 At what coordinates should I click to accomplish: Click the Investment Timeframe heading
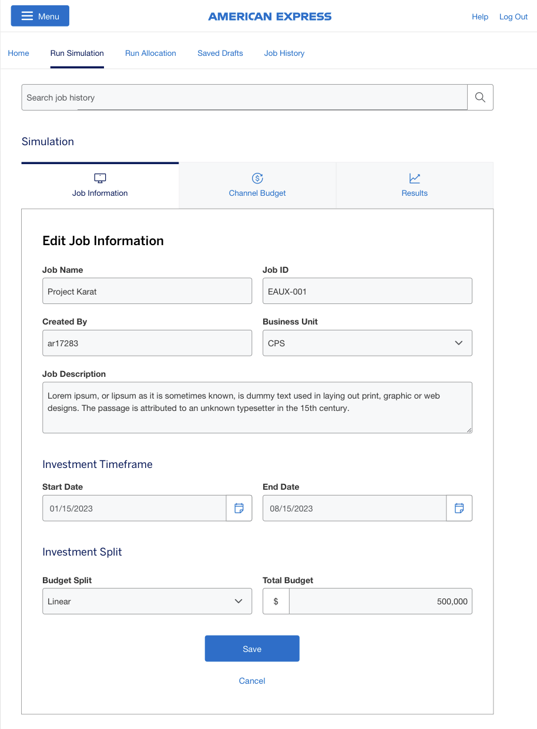(x=98, y=464)
